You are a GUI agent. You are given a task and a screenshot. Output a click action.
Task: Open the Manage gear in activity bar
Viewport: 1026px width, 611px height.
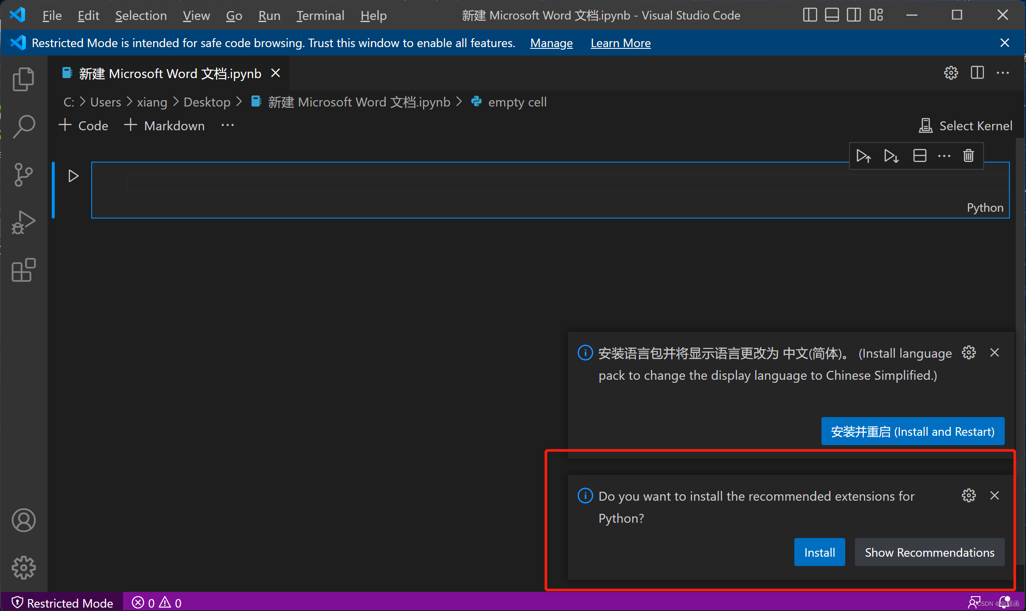(23, 567)
